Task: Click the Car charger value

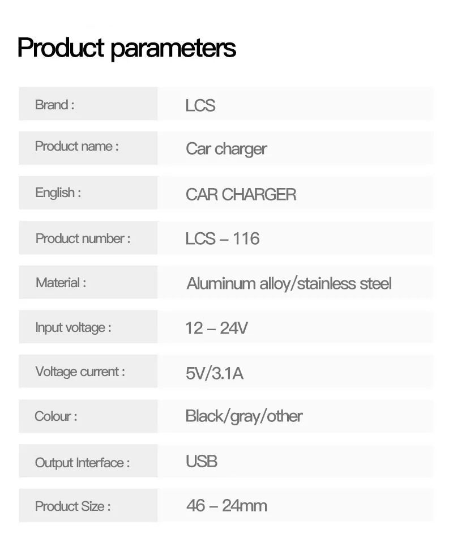Action: click(x=226, y=149)
